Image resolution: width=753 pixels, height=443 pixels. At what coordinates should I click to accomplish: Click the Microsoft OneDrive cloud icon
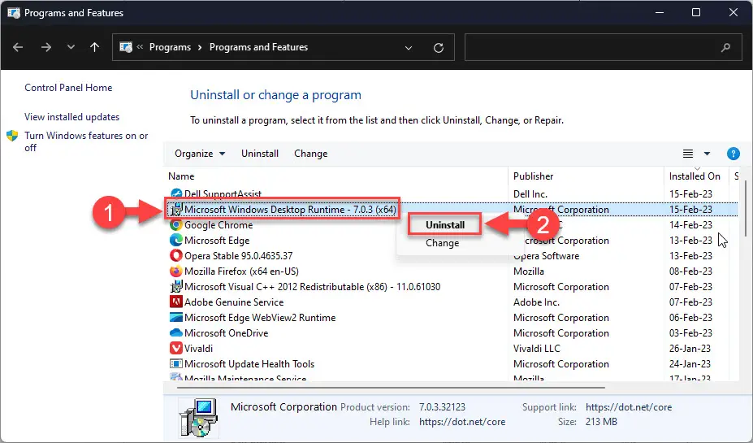176,333
